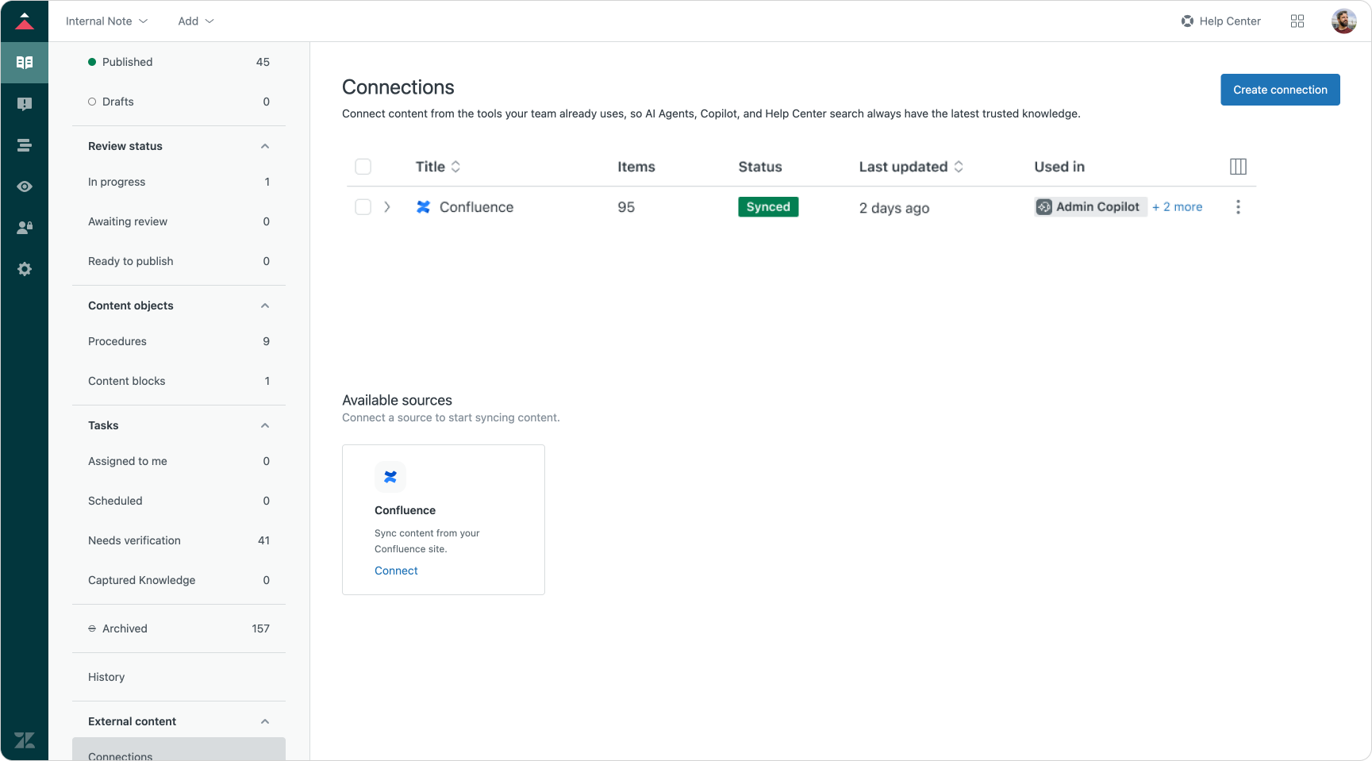Open the user profile avatar
This screenshot has height=761, width=1372.
[1343, 21]
